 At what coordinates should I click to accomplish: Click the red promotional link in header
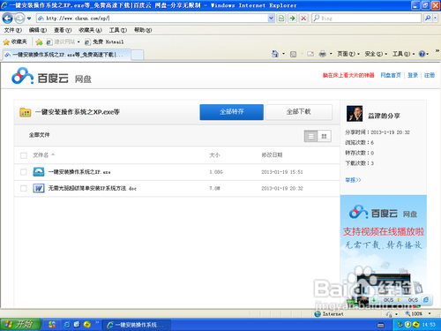pos(348,75)
